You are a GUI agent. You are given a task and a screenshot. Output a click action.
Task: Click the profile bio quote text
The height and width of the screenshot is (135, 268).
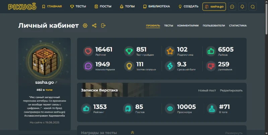pyautogui.click(x=45, y=106)
